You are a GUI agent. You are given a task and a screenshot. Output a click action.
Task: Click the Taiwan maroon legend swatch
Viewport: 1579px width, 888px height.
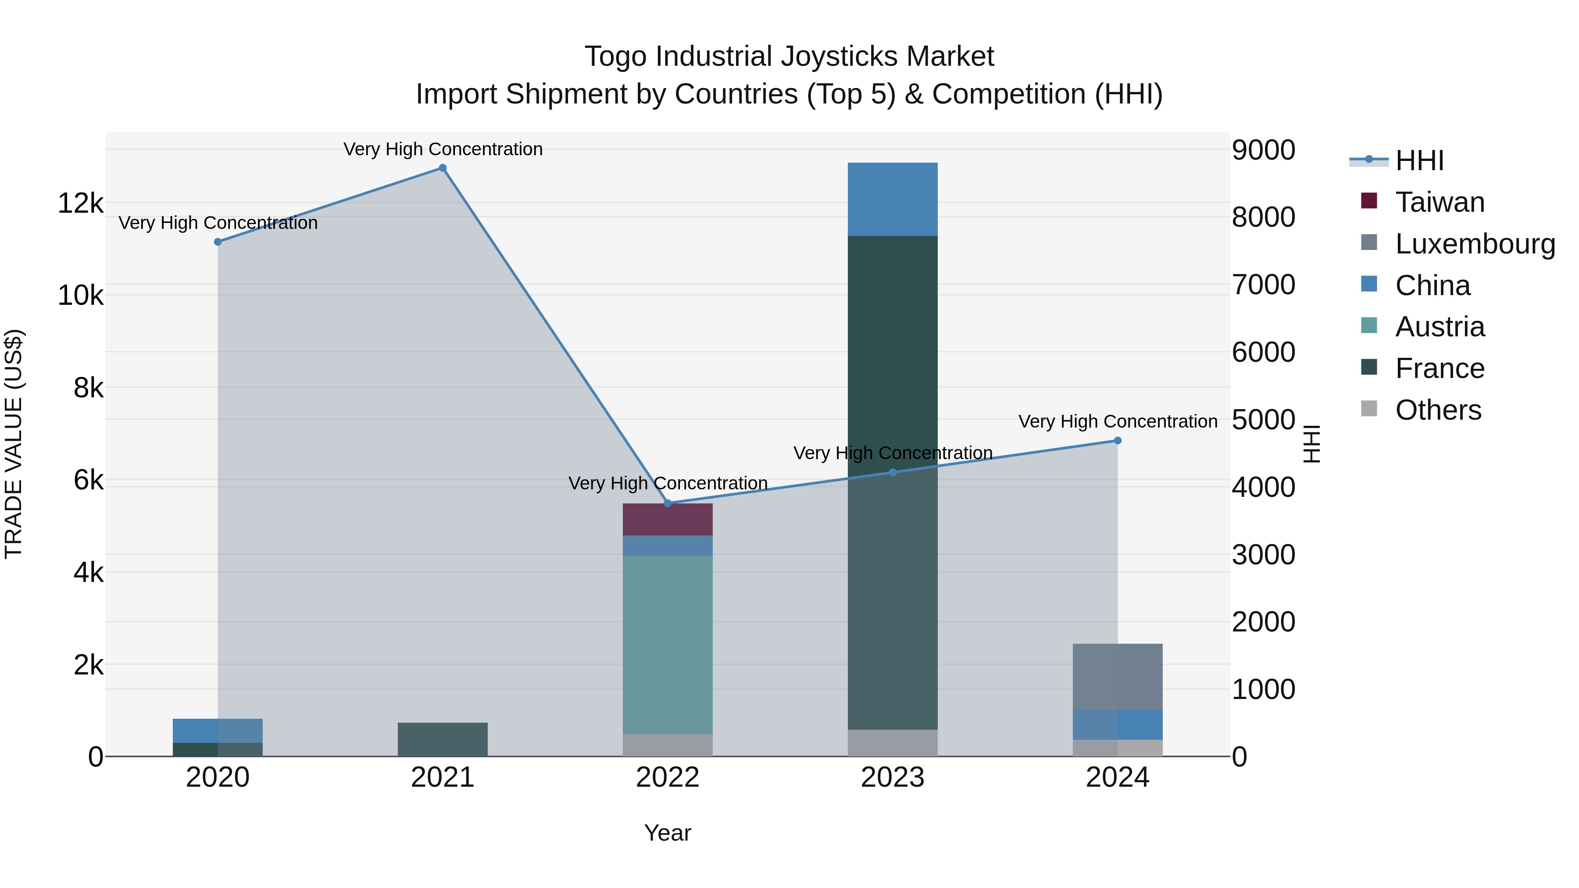(x=1369, y=200)
